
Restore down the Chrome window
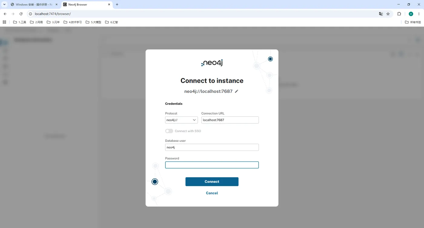[409, 5]
